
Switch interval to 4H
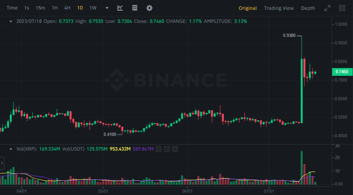click(x=67, y=8)
